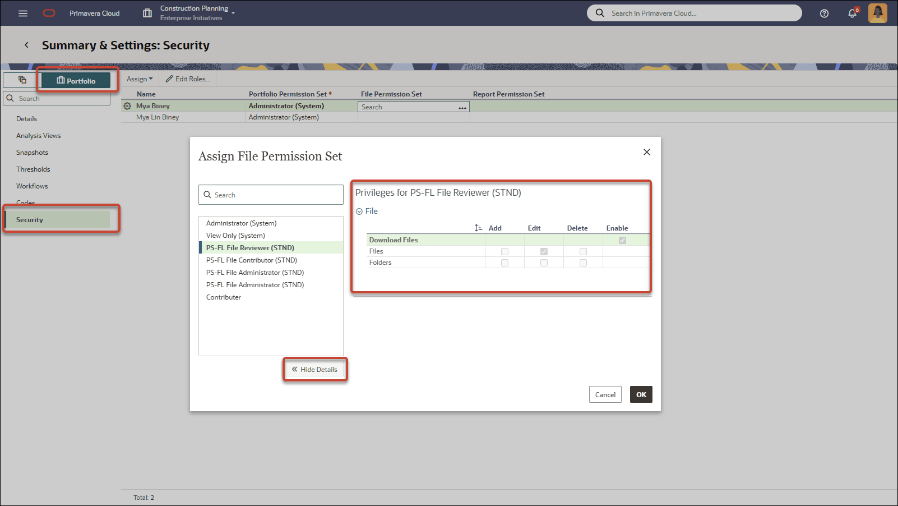
Task: Toggle Add checkbox for Folders
Action: pyautogui.click(x=504, y=263)
